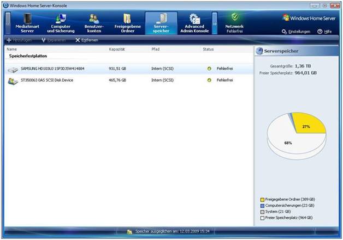This screenshot has height=240, width=343.
Task: Click the ST350063 drive status indicator icon
Action: [x=209, y=80]
